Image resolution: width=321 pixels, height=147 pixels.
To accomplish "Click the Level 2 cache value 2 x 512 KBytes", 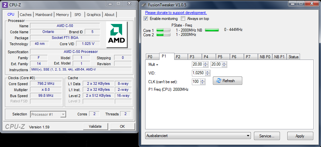I will tap(98, 95).
